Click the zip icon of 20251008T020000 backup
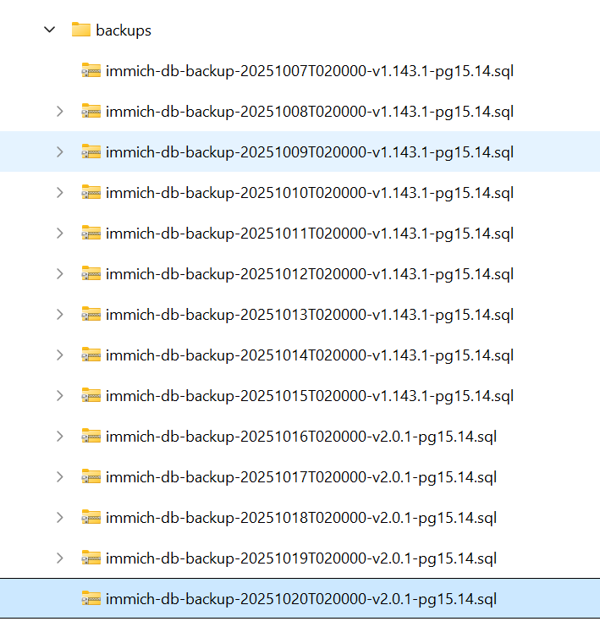This screenshot has width=600, height=627. pos(91,111)
